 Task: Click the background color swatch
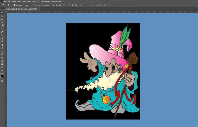click(3, 78)
